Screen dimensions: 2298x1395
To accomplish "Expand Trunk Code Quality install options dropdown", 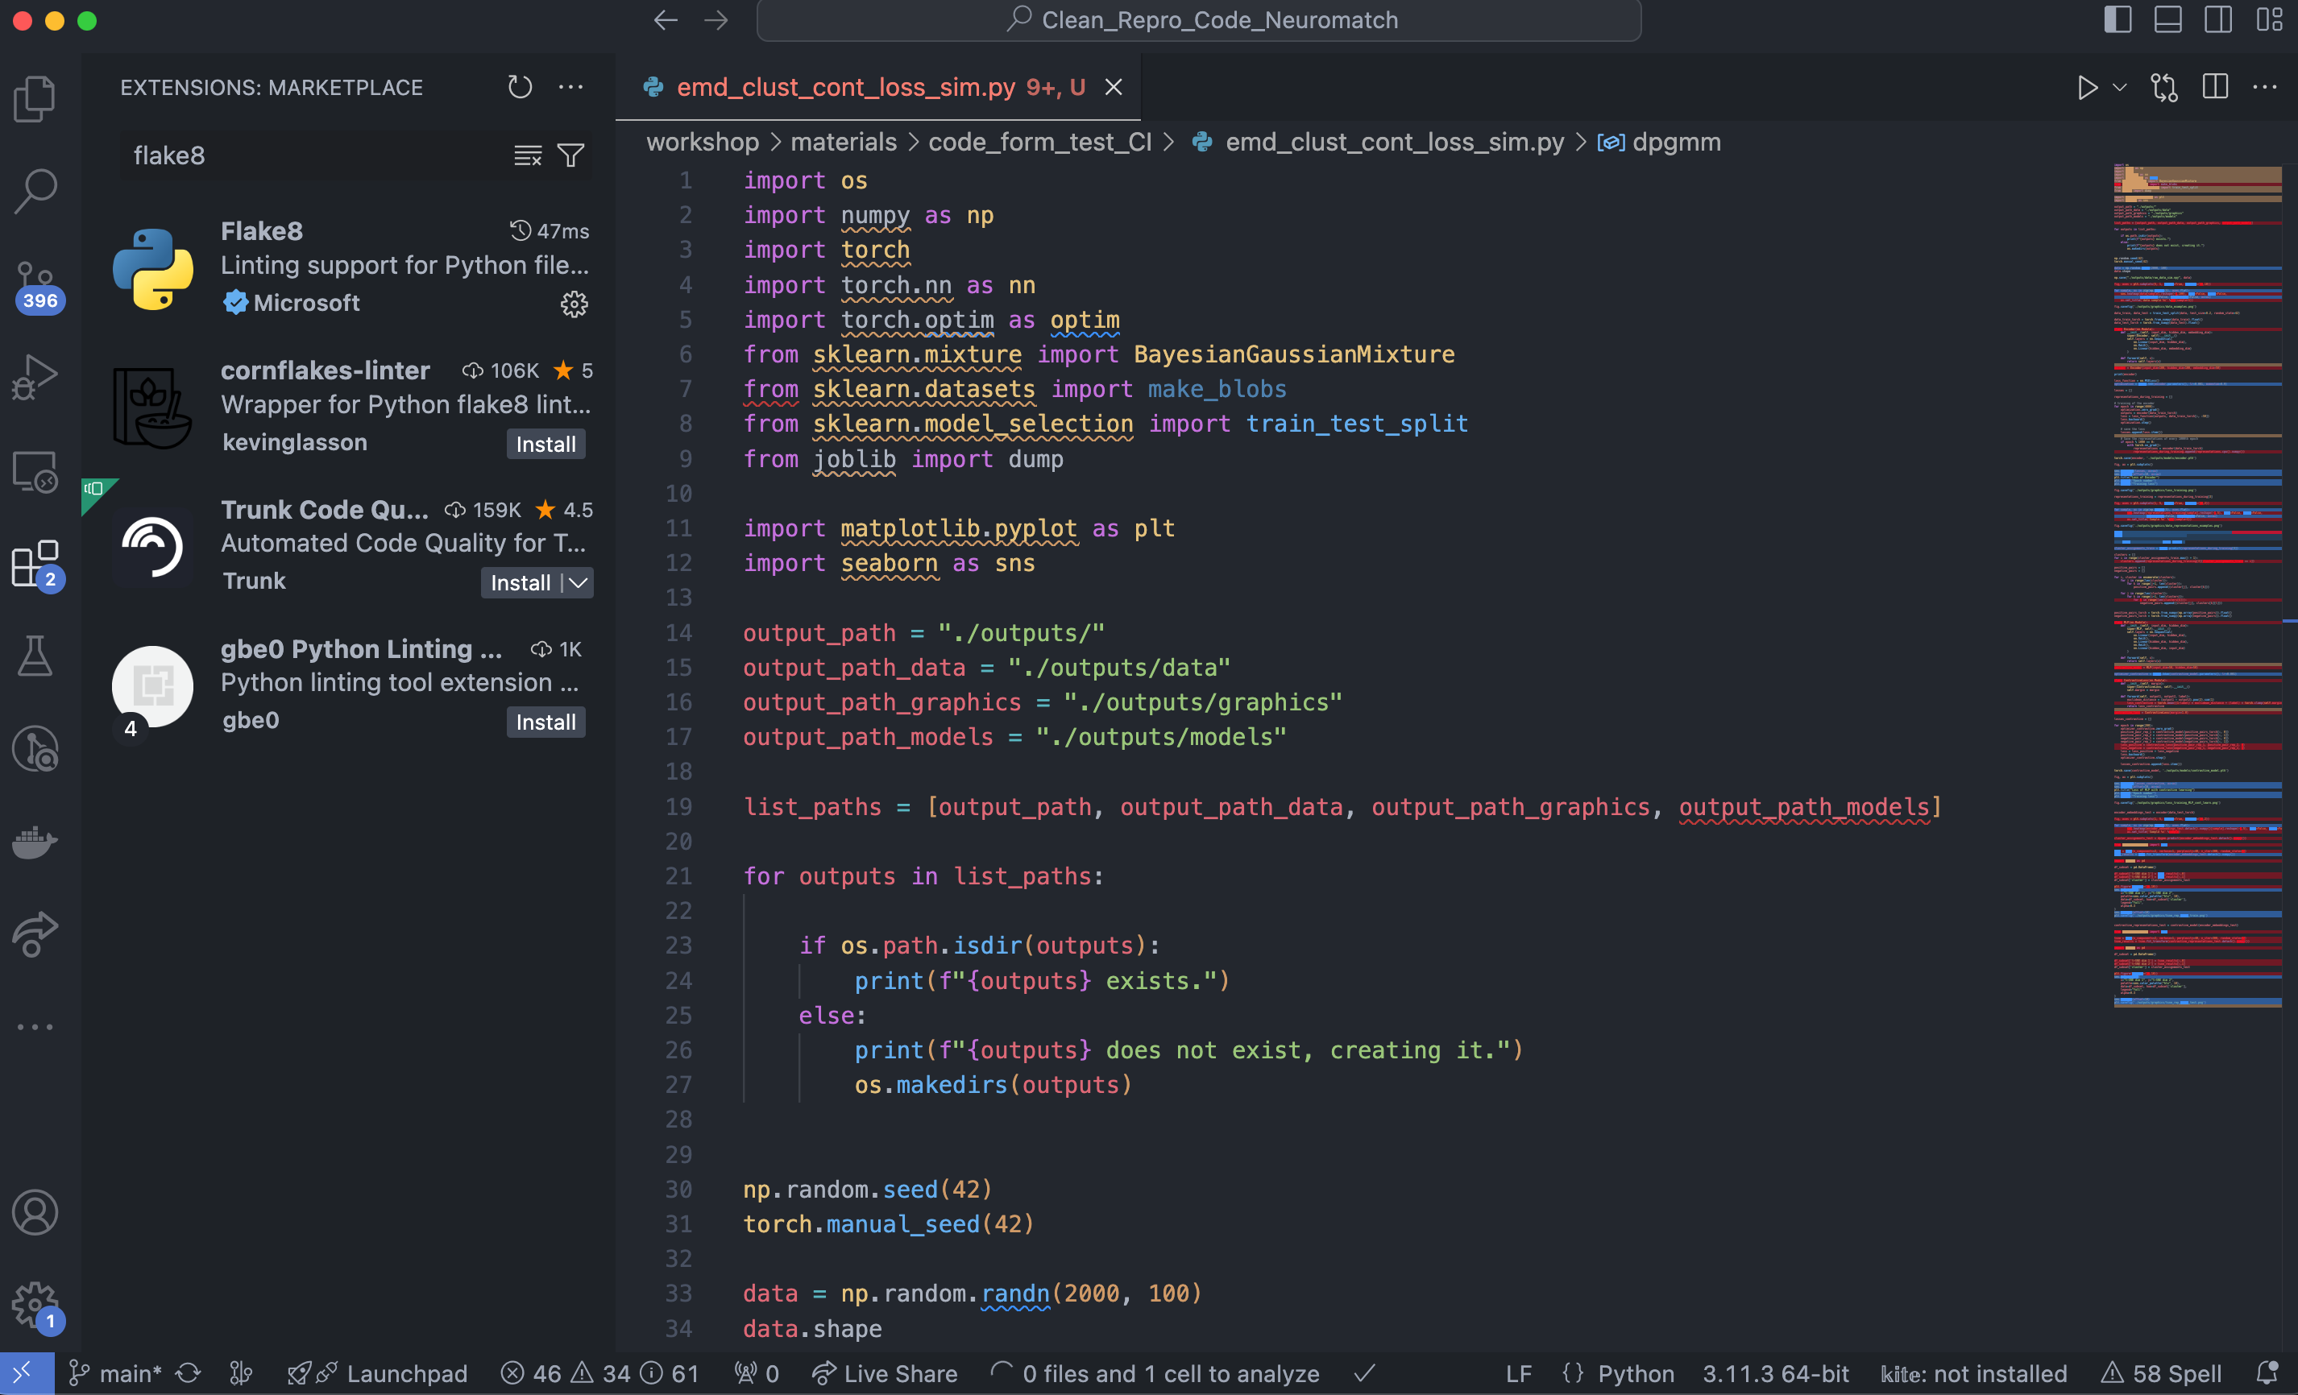I will (579, 583).
